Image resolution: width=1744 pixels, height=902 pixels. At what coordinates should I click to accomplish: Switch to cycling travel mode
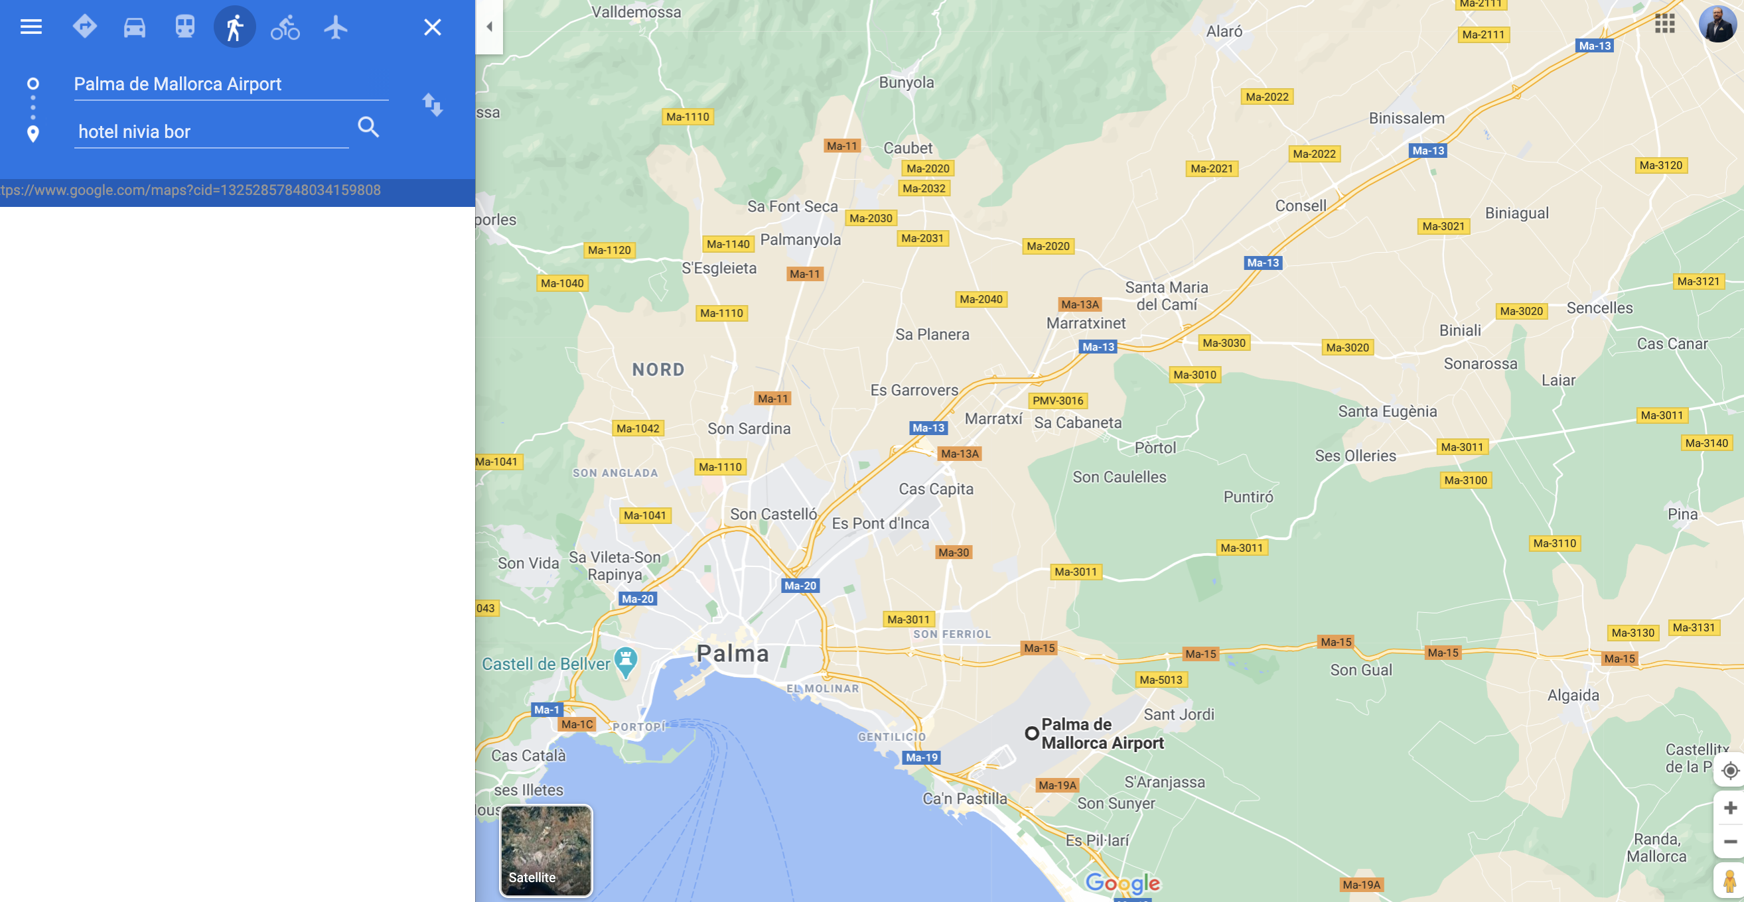pos(285,28)
